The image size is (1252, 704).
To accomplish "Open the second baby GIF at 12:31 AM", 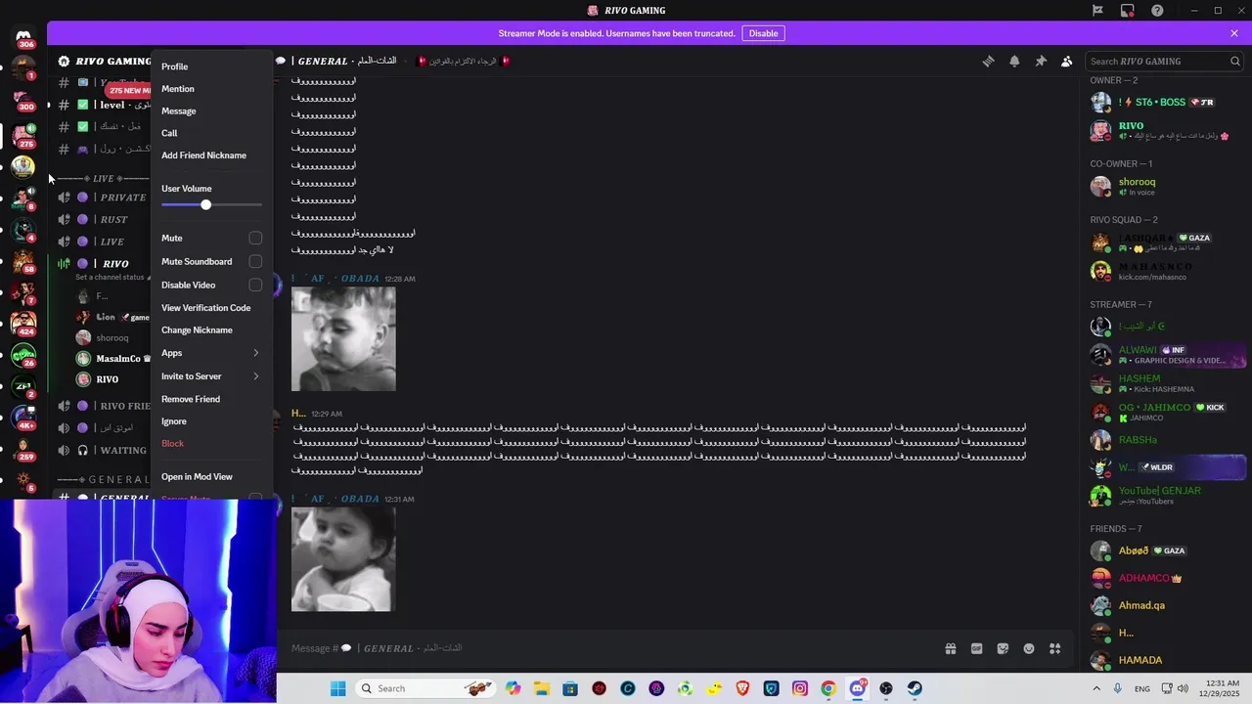I will click(x=343, y=559).
